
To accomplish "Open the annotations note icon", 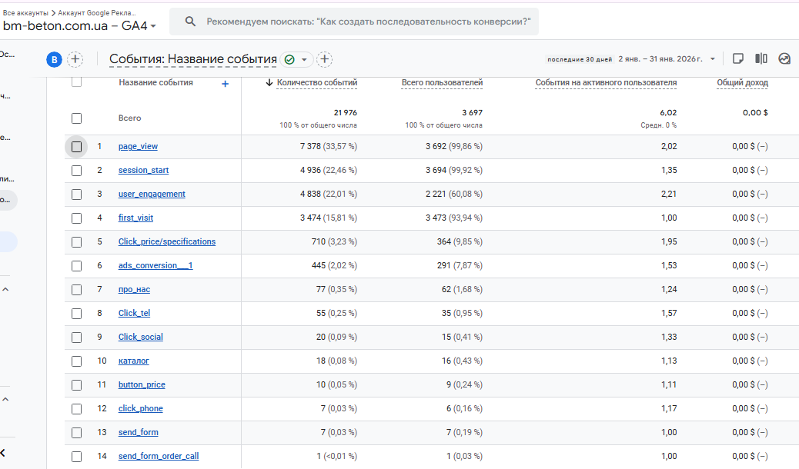I will click(x=737, y=58).
